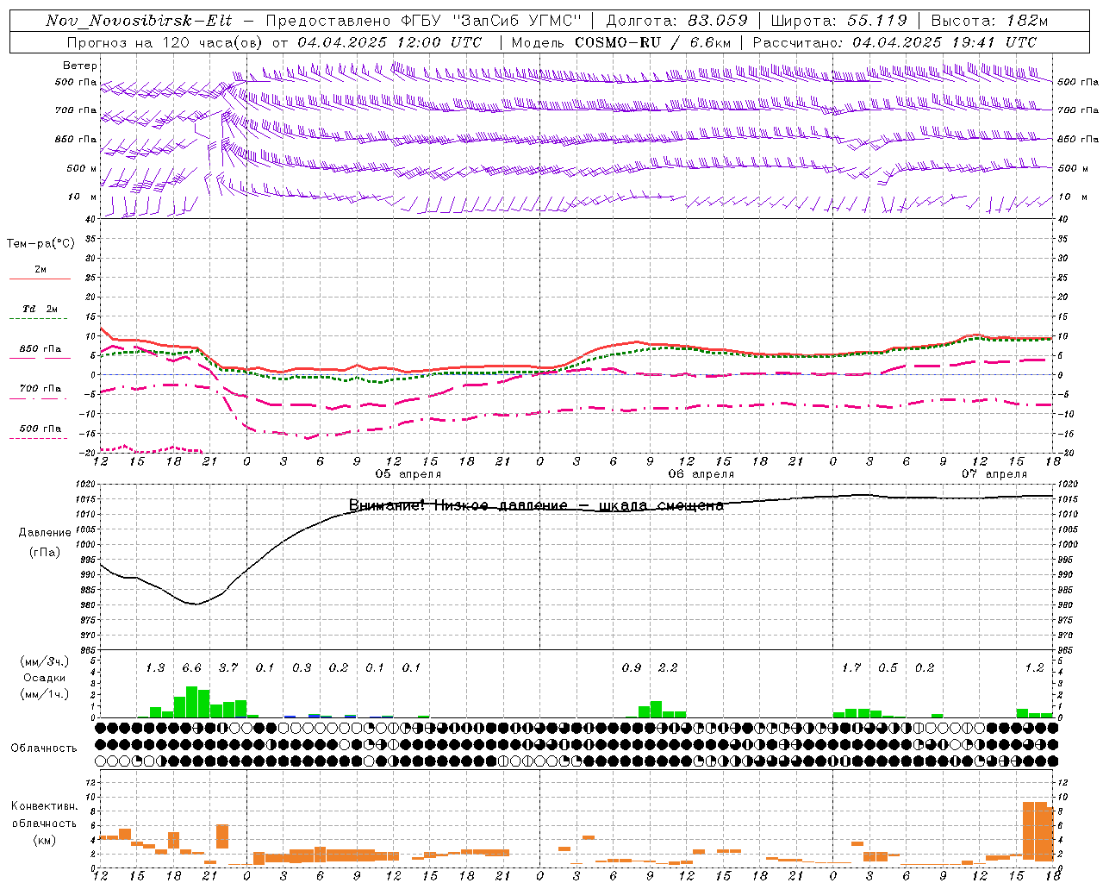Click the Осадки precipitation label
Viewport: 1103px width, 883px height.
[x=44, y=678]
